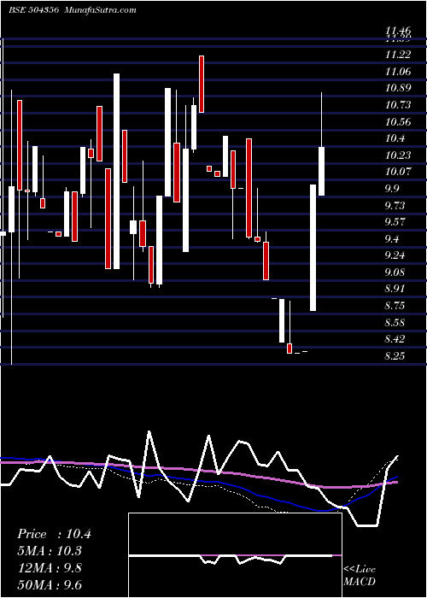Screen dimensions: 427x598
Task: Click the 11.06 price axis label
Action: [398, 71]
